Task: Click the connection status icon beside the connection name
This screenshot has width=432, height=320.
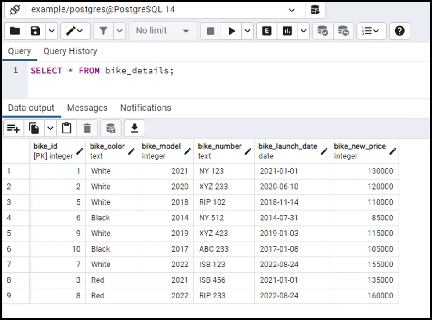Action: click(x=15, y=10)
